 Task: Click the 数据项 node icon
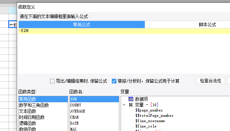tap(131, 99)
